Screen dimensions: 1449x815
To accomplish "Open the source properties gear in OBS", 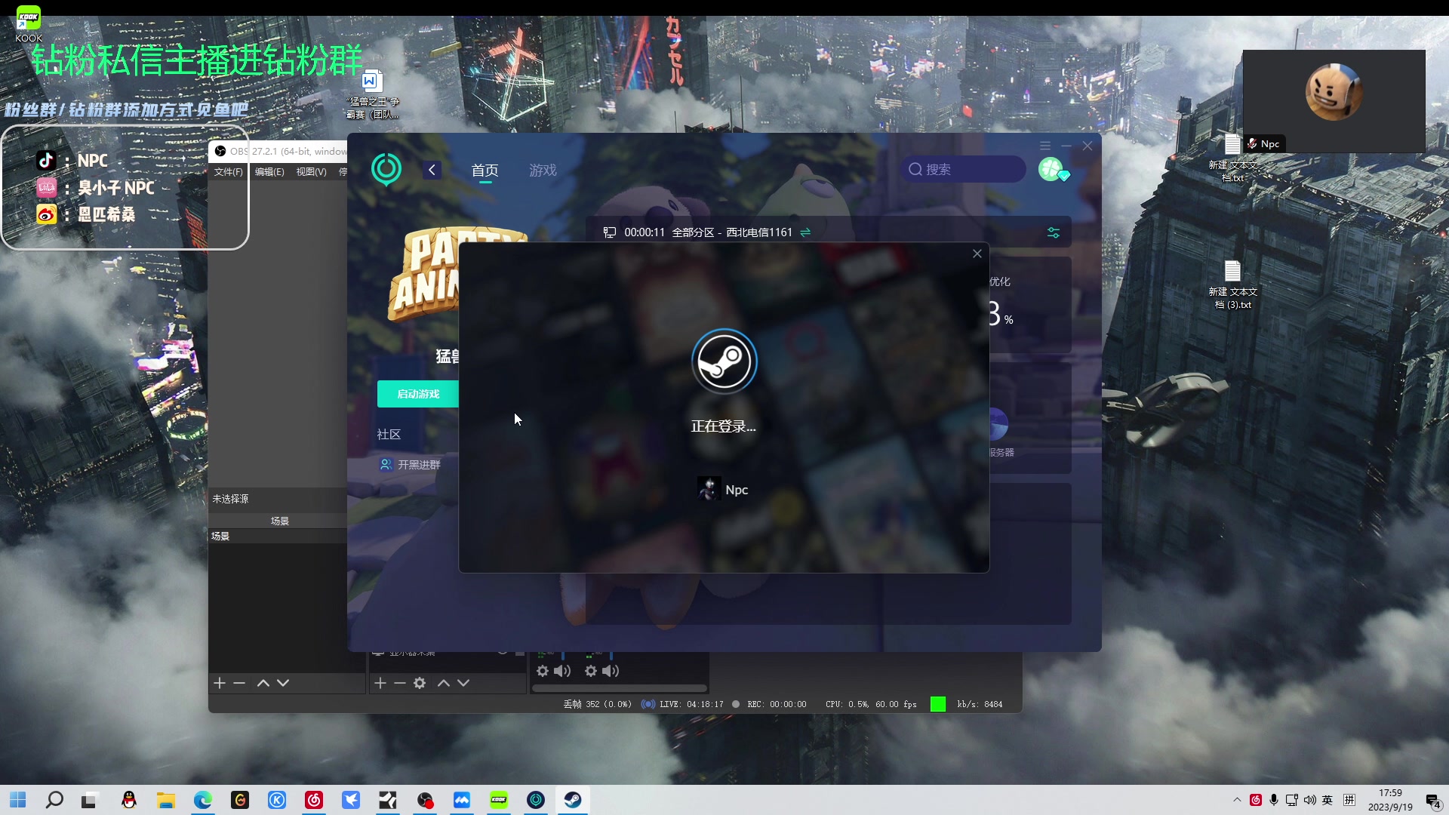I will [420, 683].
